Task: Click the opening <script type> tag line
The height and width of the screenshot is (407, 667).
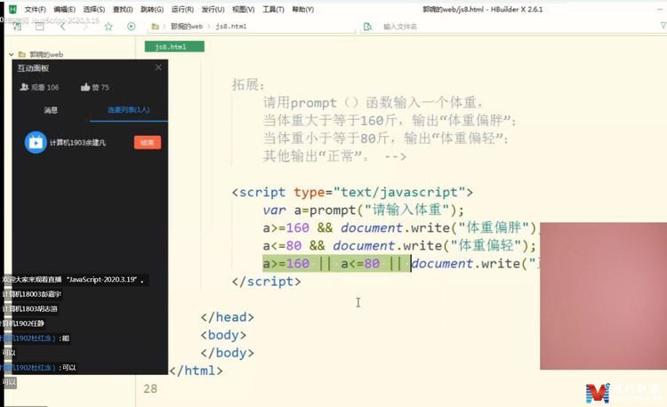Action: point(352,192)
